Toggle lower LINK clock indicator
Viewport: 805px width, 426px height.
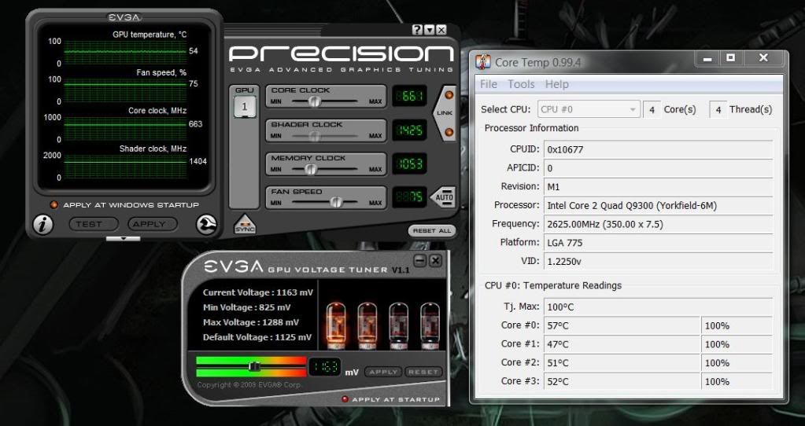click(449, 132)
